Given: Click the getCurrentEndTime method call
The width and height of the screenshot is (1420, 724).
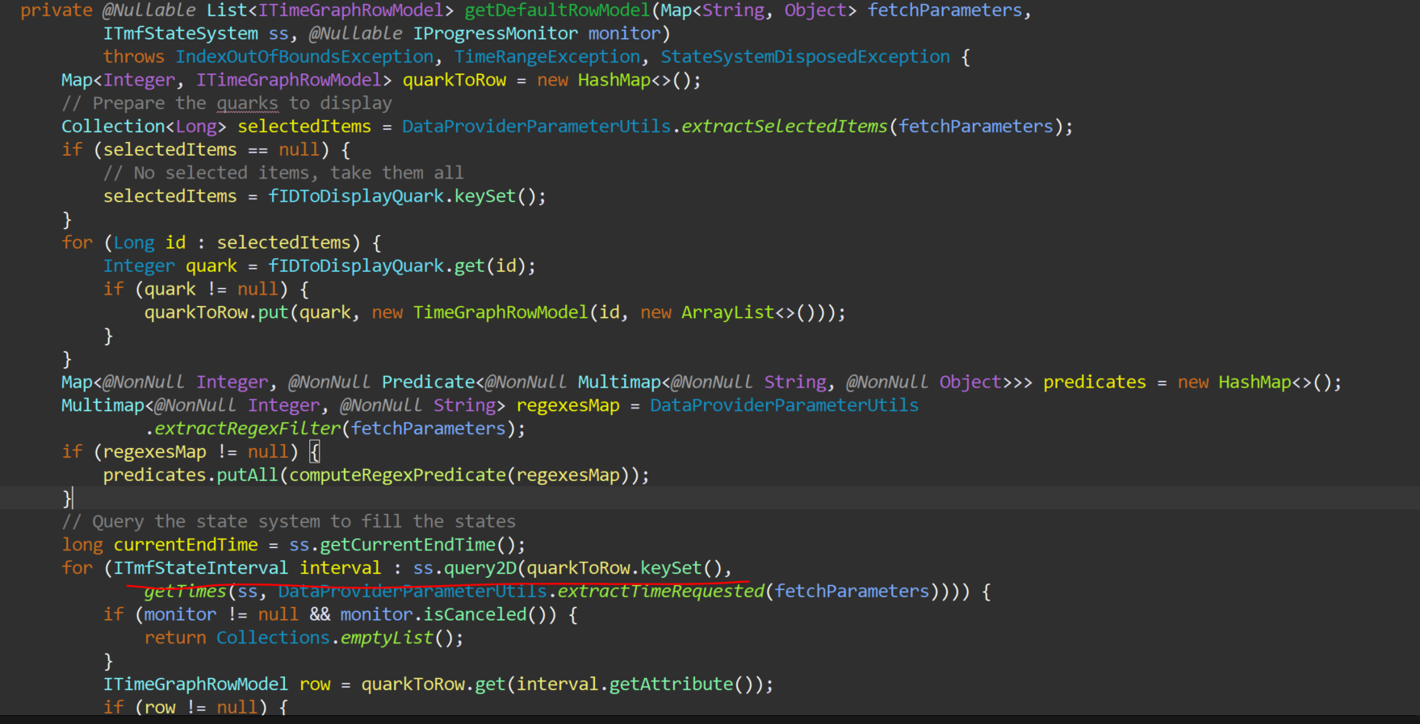Looking at the screenshot, I should [408, 545].
